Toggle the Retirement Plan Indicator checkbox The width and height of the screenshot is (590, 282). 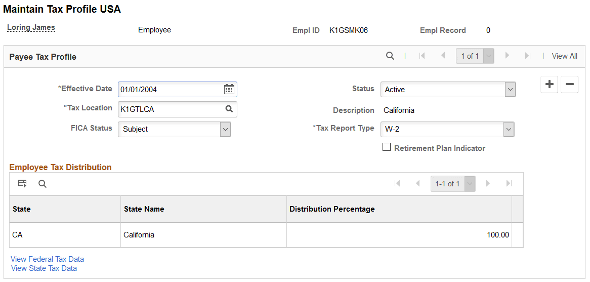(387, 147)
